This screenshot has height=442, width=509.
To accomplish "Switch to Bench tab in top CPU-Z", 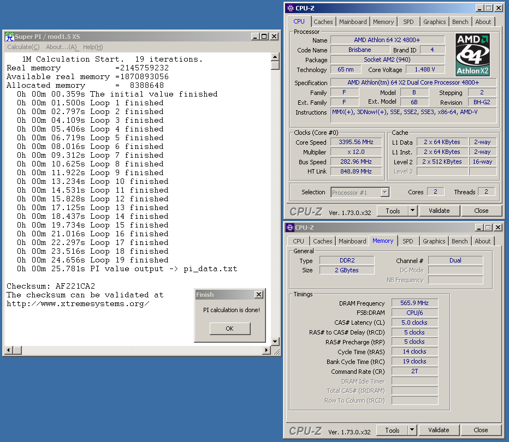I will (460, 22).
